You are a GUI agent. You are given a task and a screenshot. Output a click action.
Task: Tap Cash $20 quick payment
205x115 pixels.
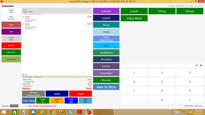pos(71,101)
